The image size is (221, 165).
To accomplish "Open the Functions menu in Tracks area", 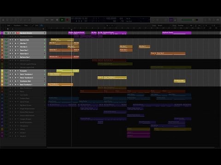I will [x=17, y=26].
